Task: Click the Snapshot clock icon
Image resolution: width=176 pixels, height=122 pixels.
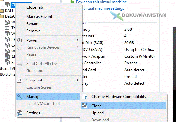Action: [x=20, y=80]
